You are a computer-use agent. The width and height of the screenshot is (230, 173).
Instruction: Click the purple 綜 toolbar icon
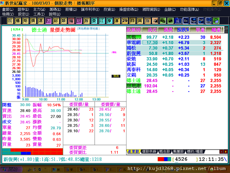point(79,21)
